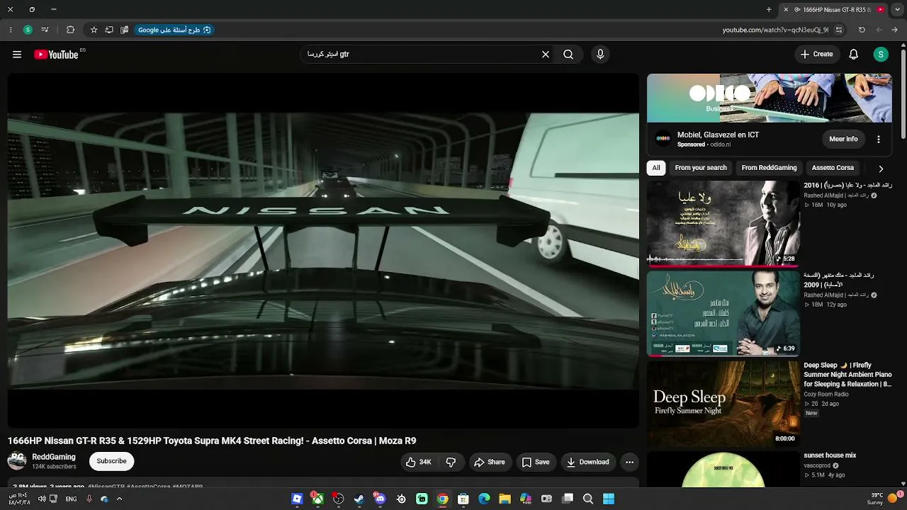
Task: Open the Create menu
Action: pyautogui.click(x=816, y=55)
